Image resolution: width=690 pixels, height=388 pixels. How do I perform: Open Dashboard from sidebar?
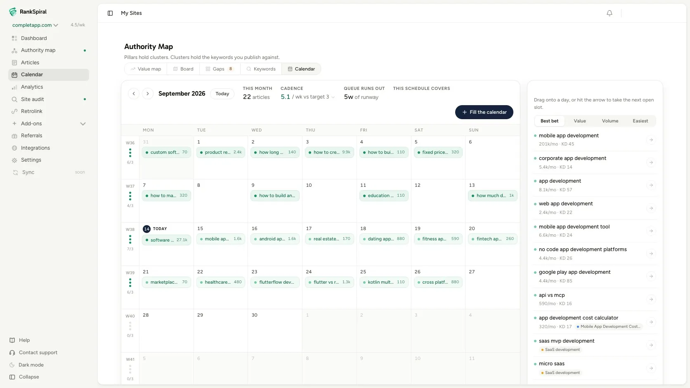[x=49, y=38]
